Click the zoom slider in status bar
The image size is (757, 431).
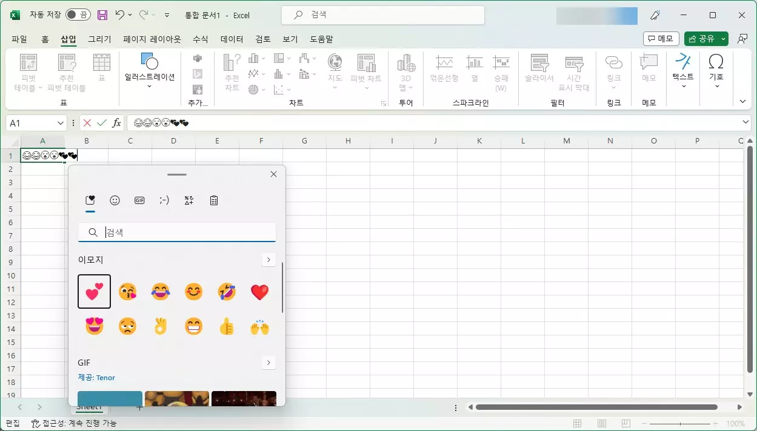681,424
